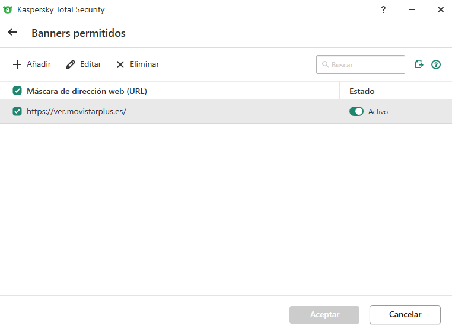Close the Kaspersky Total Security window
Screen dimensions: 452x329
[440, 9]
